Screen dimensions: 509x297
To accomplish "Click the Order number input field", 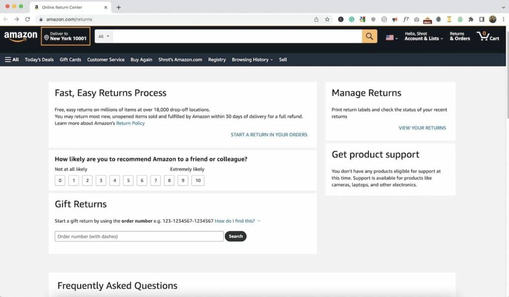I will point(139,237).
